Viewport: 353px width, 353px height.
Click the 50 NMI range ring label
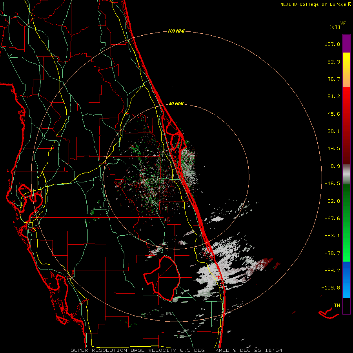176,104
